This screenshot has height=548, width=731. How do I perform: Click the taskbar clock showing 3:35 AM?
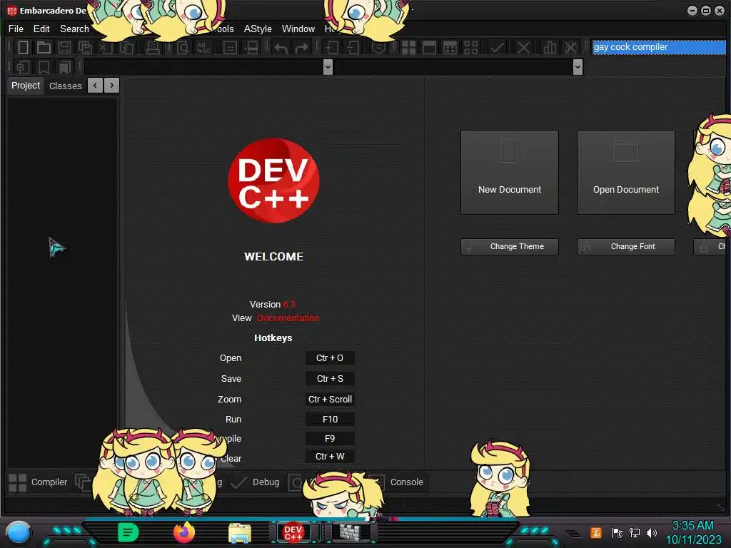coord(693,532)
